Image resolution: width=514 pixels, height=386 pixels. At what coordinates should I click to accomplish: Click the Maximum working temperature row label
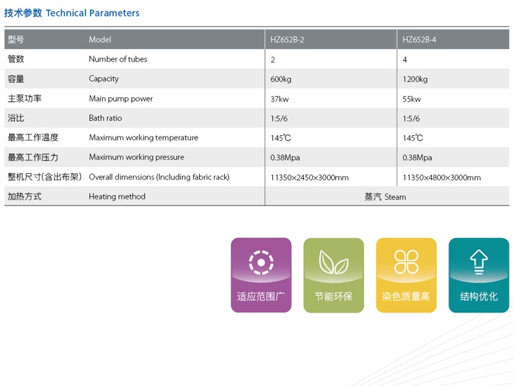click(x=143, y=138)
